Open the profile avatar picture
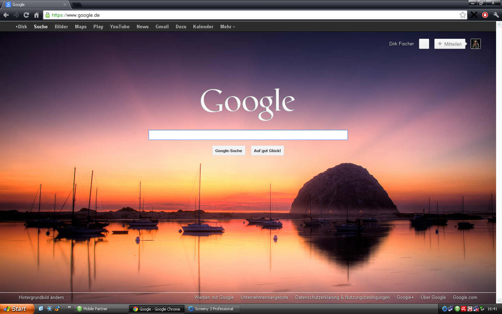The width and height of the screenshot is (502, 314). [476, 44]
